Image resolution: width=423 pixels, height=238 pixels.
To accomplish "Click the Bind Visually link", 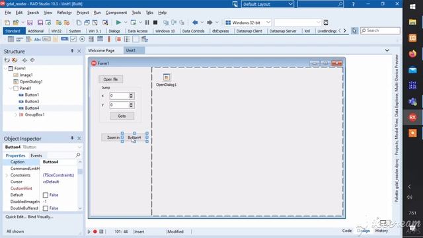I will [40, 217].
